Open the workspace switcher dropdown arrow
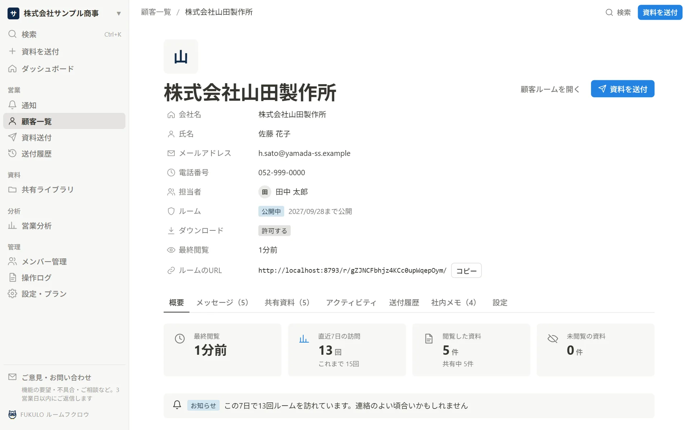 click(x=119, y=14)
